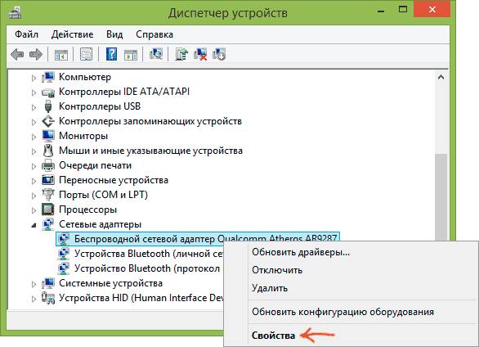
Task: Open the Вид menu
Action: point(114,34)
